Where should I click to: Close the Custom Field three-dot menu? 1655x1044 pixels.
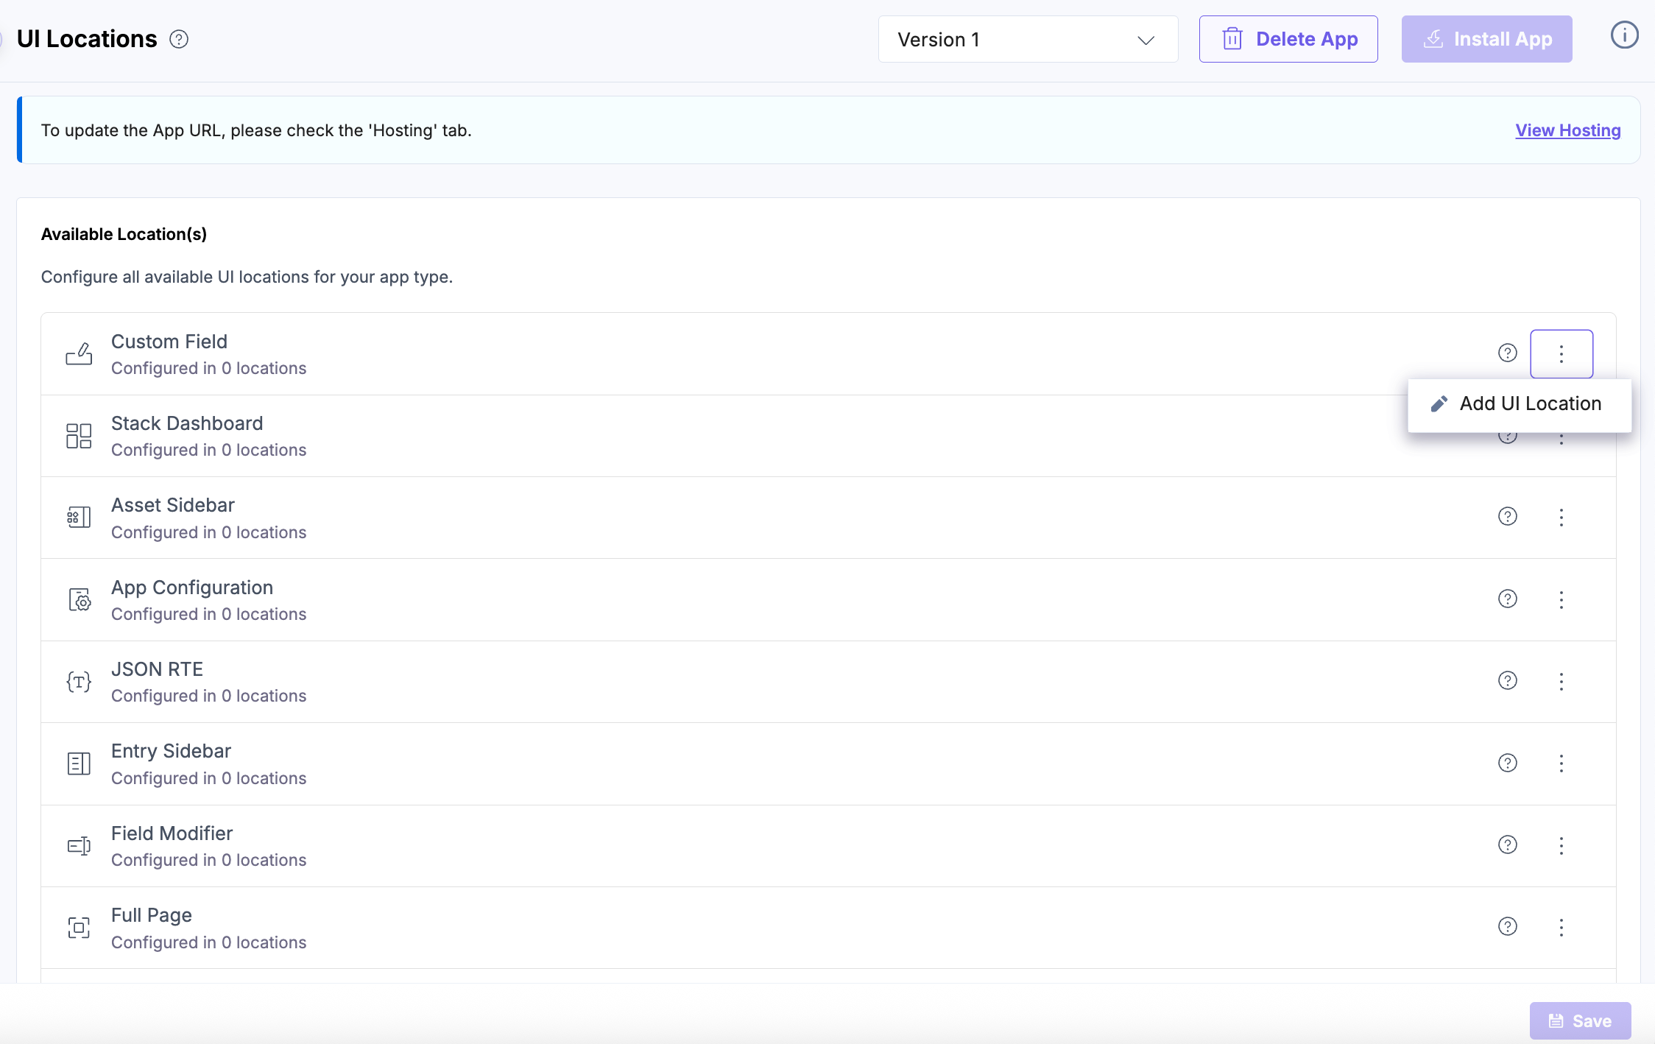[1561, 354]
